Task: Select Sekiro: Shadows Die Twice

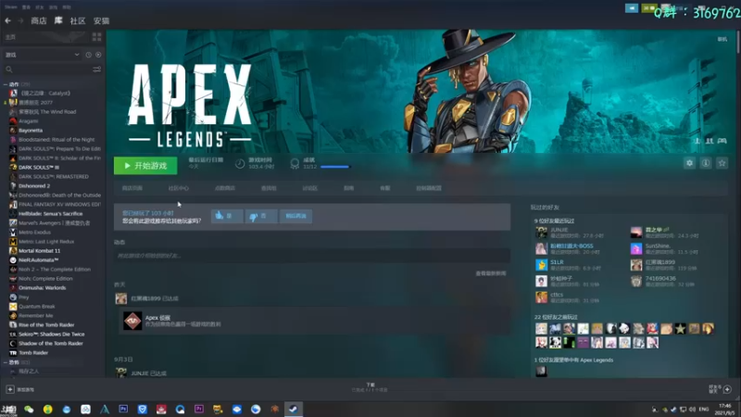Action: point(52,335)
